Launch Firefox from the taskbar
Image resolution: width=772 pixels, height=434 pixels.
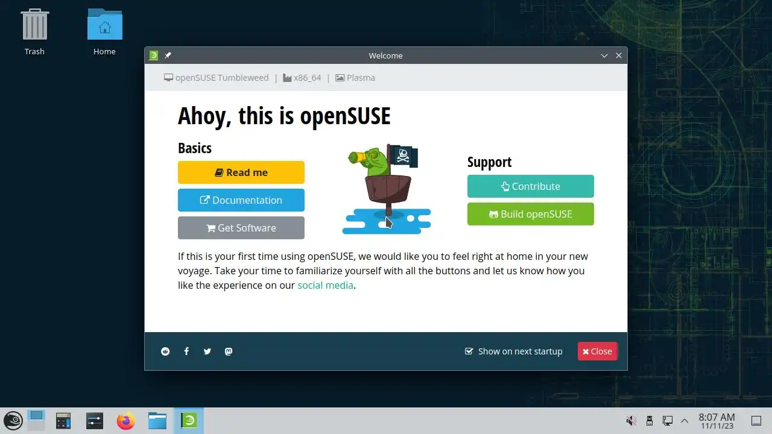tap(126, 421)
